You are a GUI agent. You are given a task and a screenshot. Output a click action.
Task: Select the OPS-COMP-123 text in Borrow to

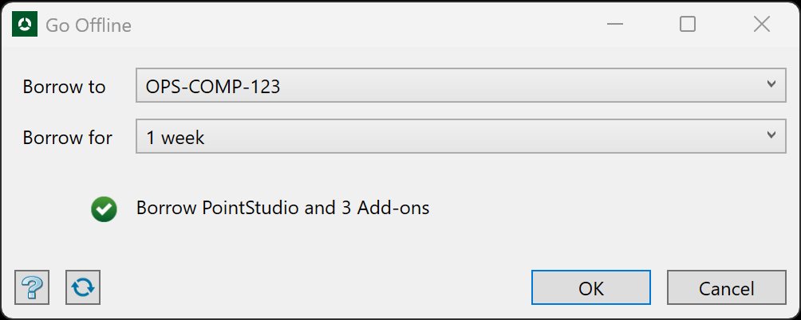click(213, 87)
